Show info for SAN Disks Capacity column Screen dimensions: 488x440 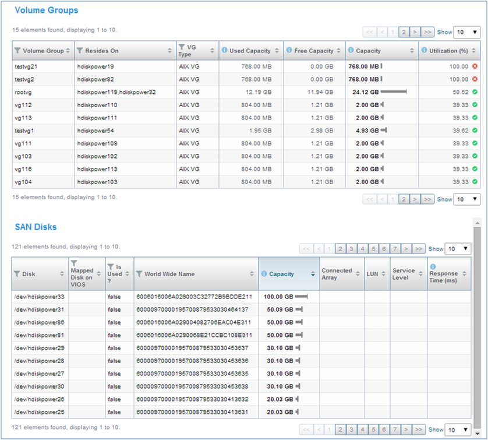tap(264, 273)
